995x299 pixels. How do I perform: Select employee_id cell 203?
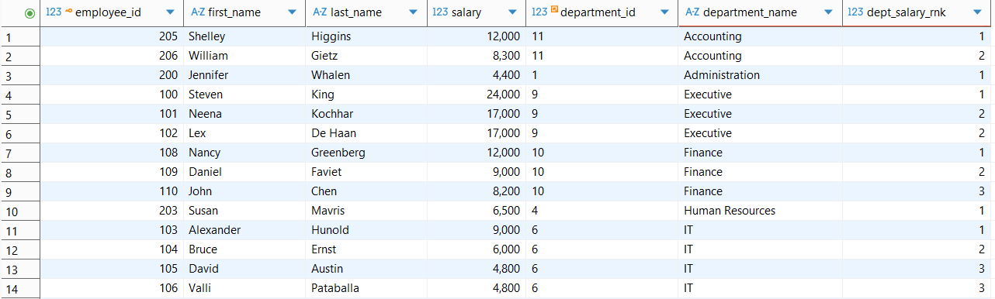tap(111, 211)
